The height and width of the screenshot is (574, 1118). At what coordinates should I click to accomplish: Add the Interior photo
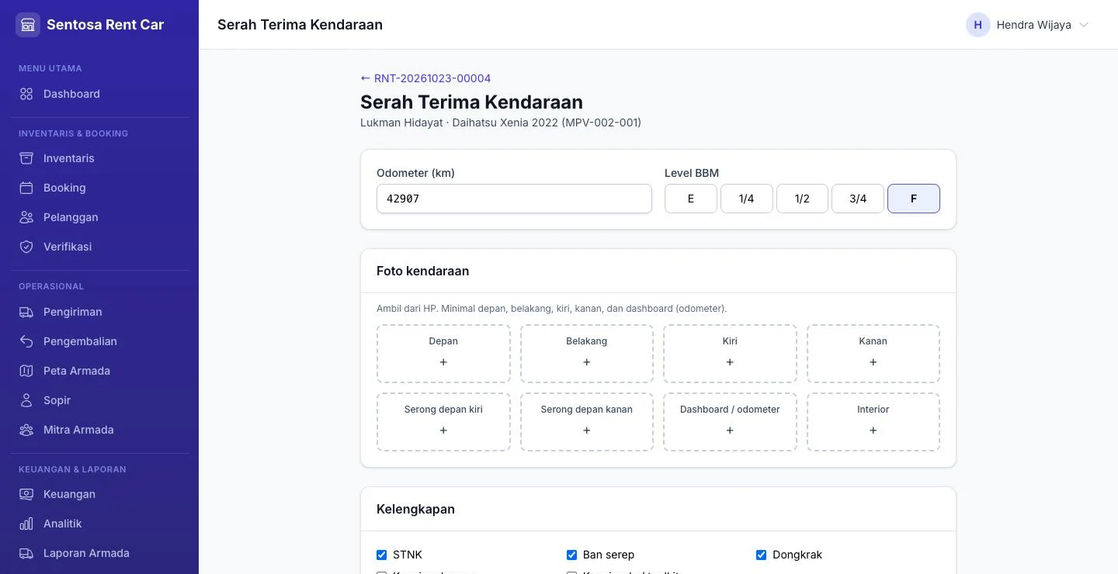click(x=873, y=422)
